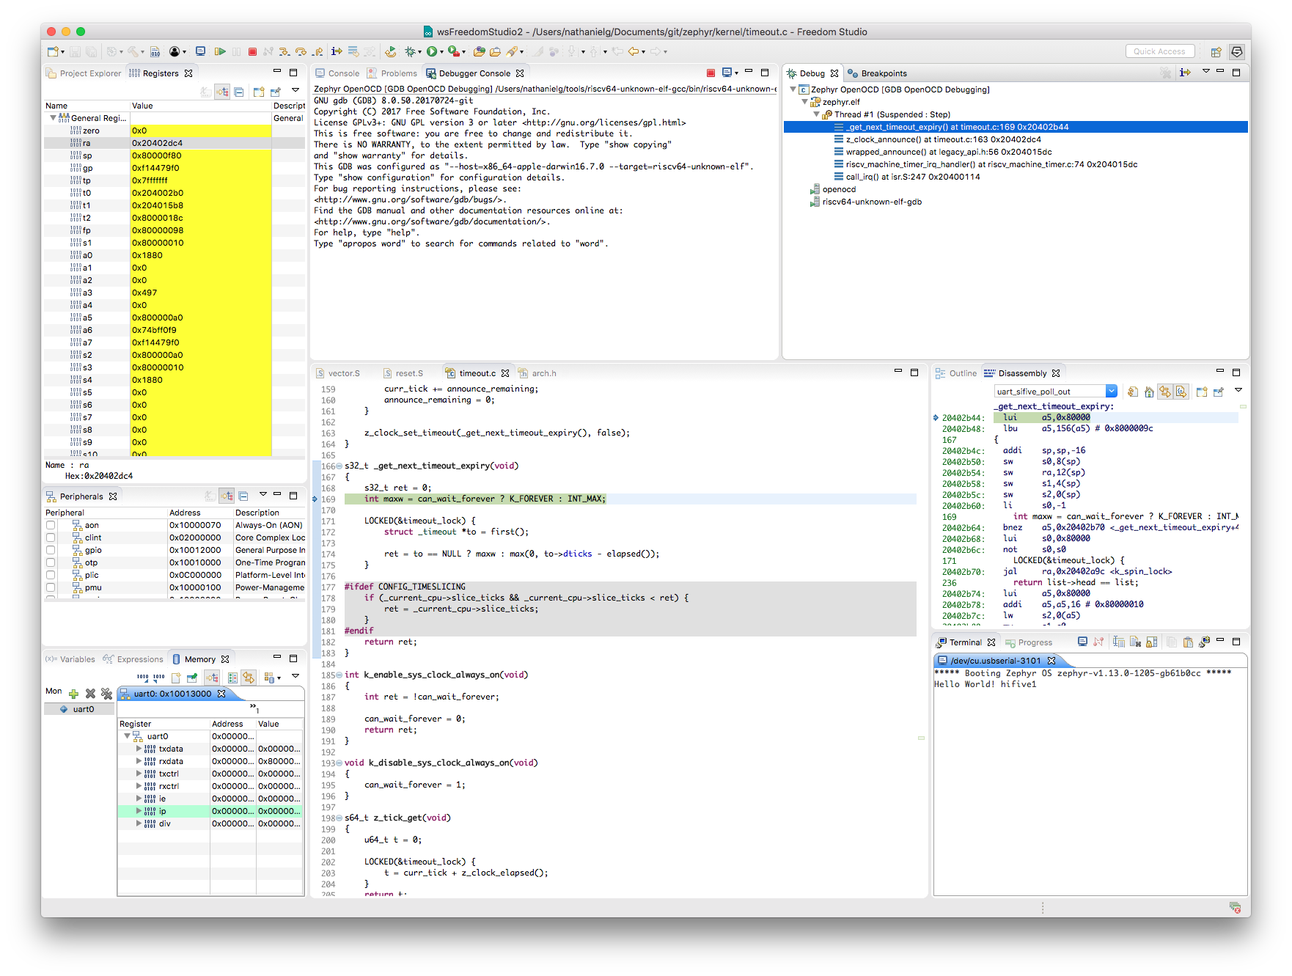1292x976 pixels.
Task: Terminate the debug session
Action: point(253,51)
